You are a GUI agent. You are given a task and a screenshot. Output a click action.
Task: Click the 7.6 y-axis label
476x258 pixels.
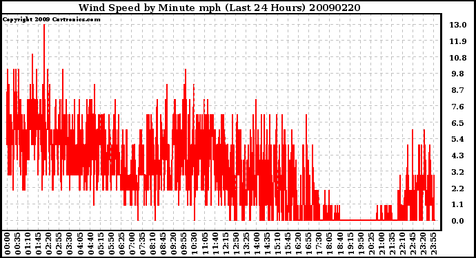[x=458, y=107]
